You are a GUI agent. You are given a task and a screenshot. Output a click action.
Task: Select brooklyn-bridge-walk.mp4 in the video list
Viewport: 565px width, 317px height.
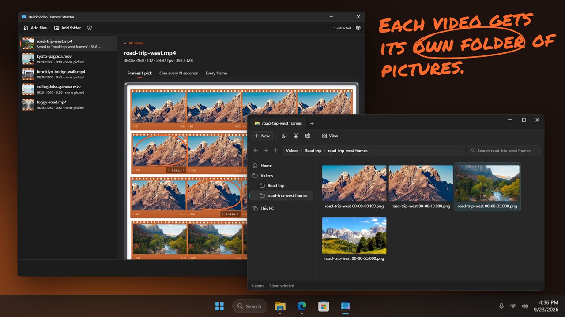pos(68,74)
